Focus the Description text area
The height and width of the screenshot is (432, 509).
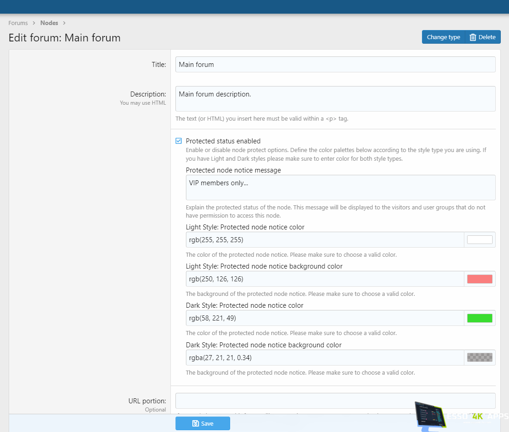[x=335, y=99]
